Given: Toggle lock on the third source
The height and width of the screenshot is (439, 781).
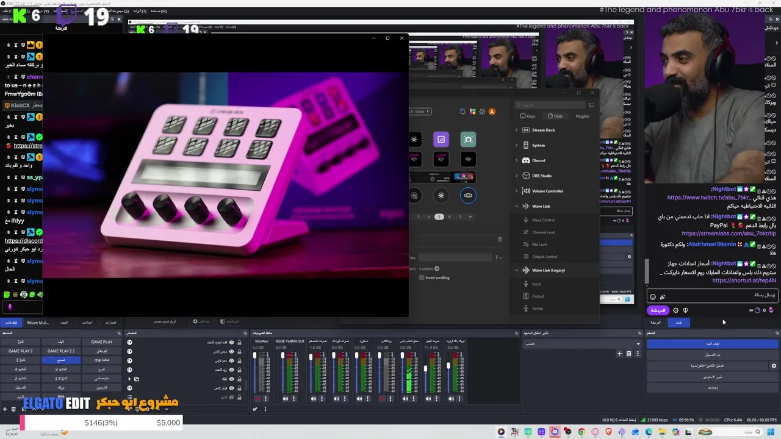Looking at the screenshot, I should (x=239, y=361).
